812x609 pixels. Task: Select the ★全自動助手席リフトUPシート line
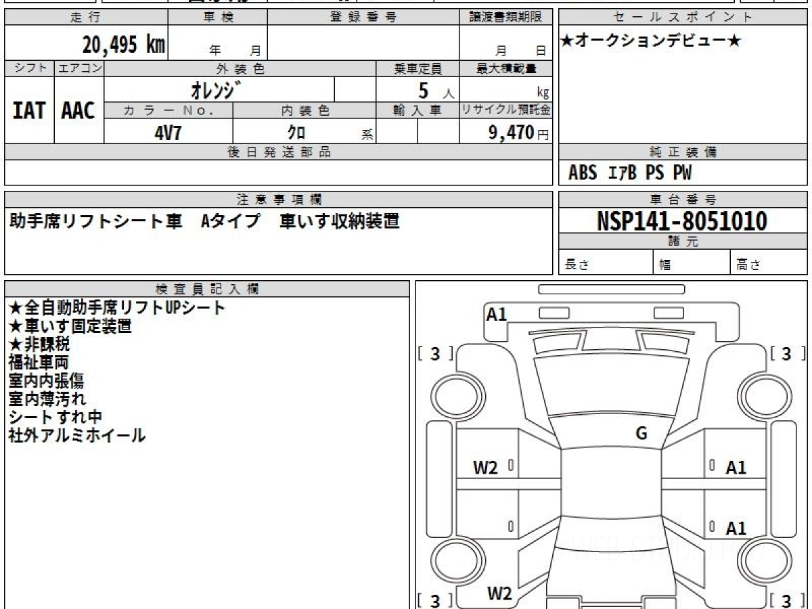[116, 308]
